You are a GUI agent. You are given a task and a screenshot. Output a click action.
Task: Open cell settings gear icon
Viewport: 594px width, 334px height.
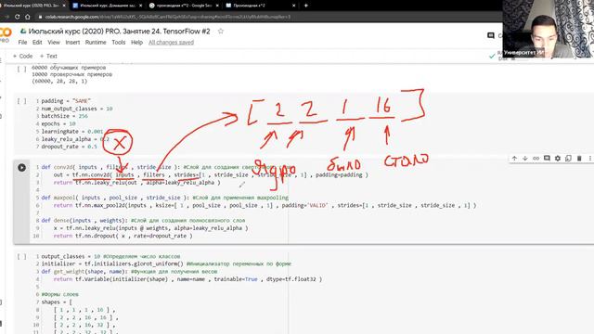coord(558,159)
